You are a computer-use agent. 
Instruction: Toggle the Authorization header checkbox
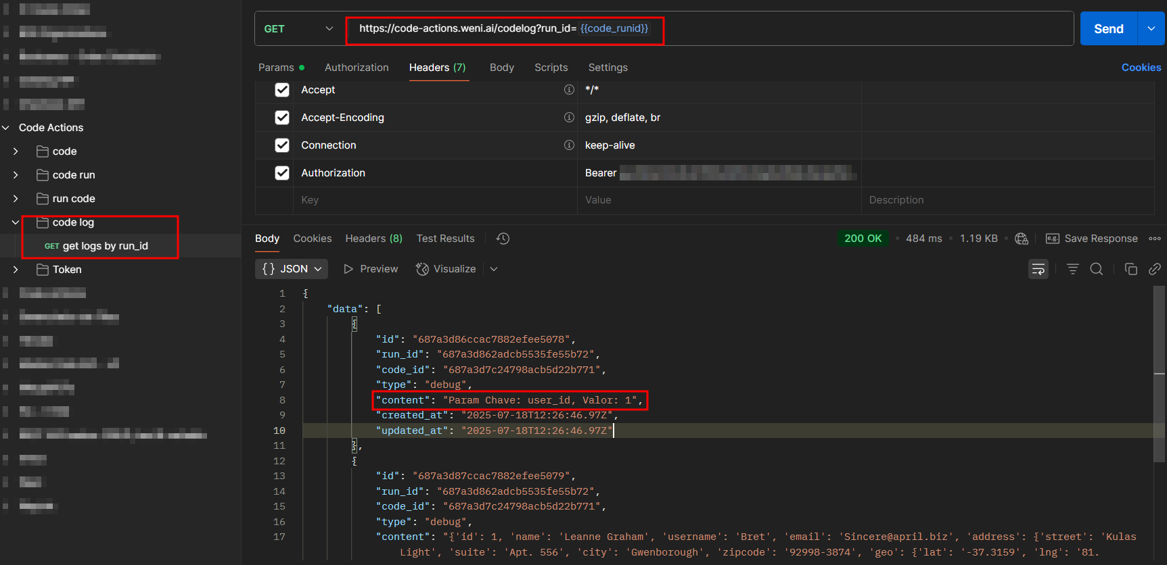click(282, 173)
